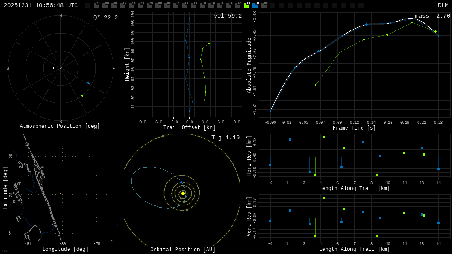Image resolution: width=452 pixels, height=254 pixels.
Task: Click the blue plus station marker on map
Action: [22, 172]
